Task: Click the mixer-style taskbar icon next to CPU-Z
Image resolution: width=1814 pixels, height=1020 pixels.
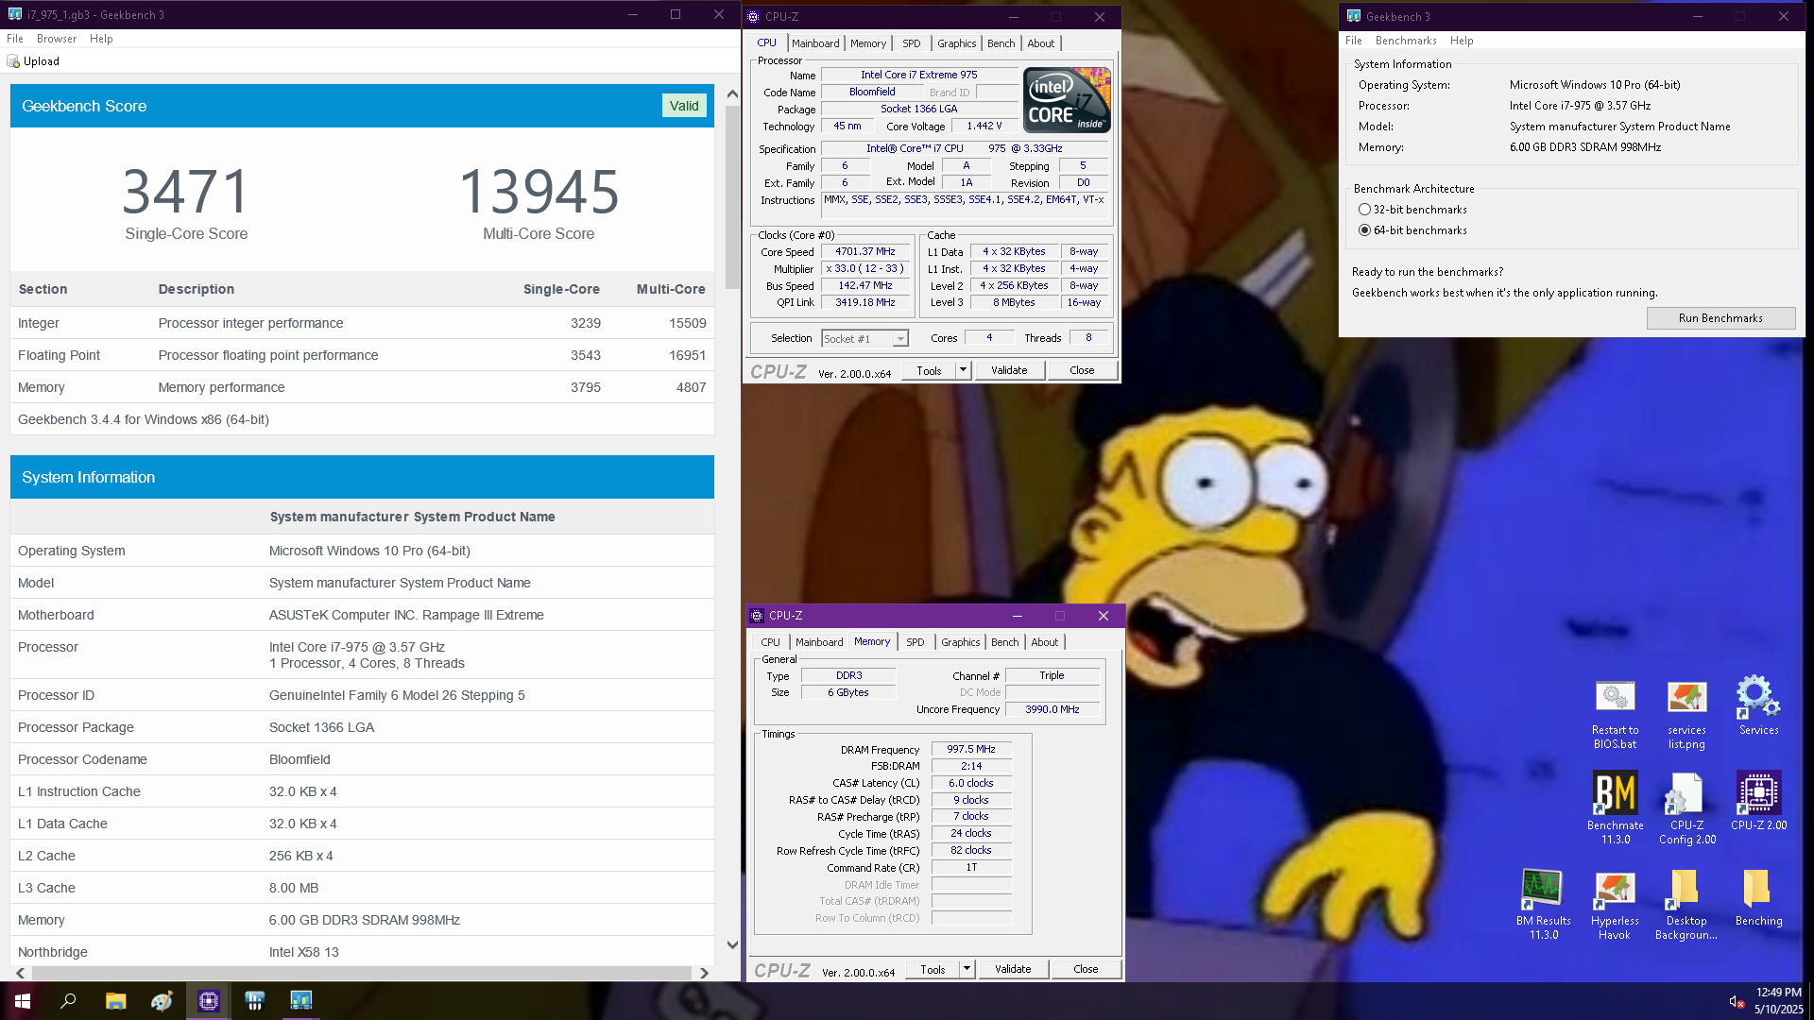Action: (x=254, y=1001)
